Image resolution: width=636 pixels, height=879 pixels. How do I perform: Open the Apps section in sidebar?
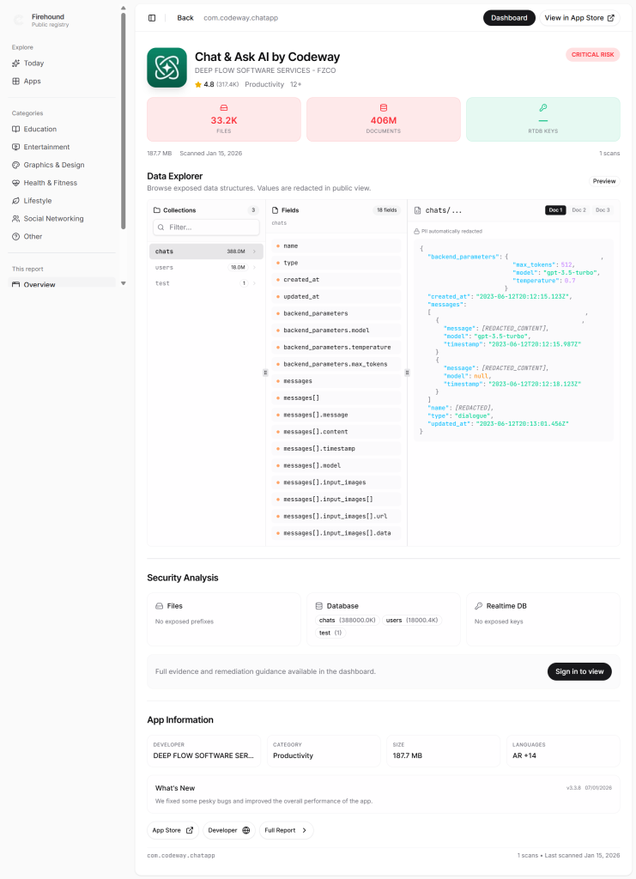tap(32, 82)
